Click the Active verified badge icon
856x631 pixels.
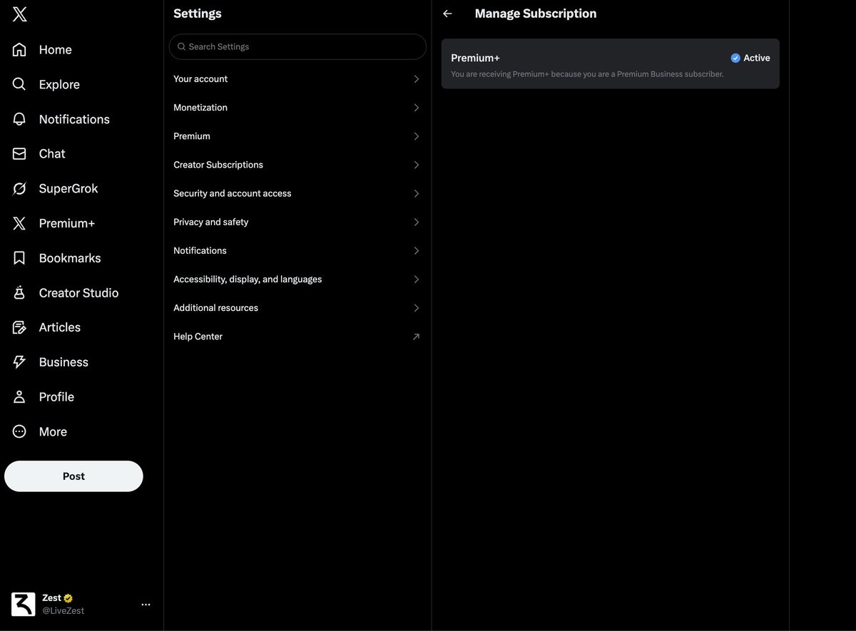click(735, 58)
